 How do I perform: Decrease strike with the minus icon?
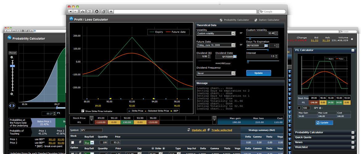[152, 148]
